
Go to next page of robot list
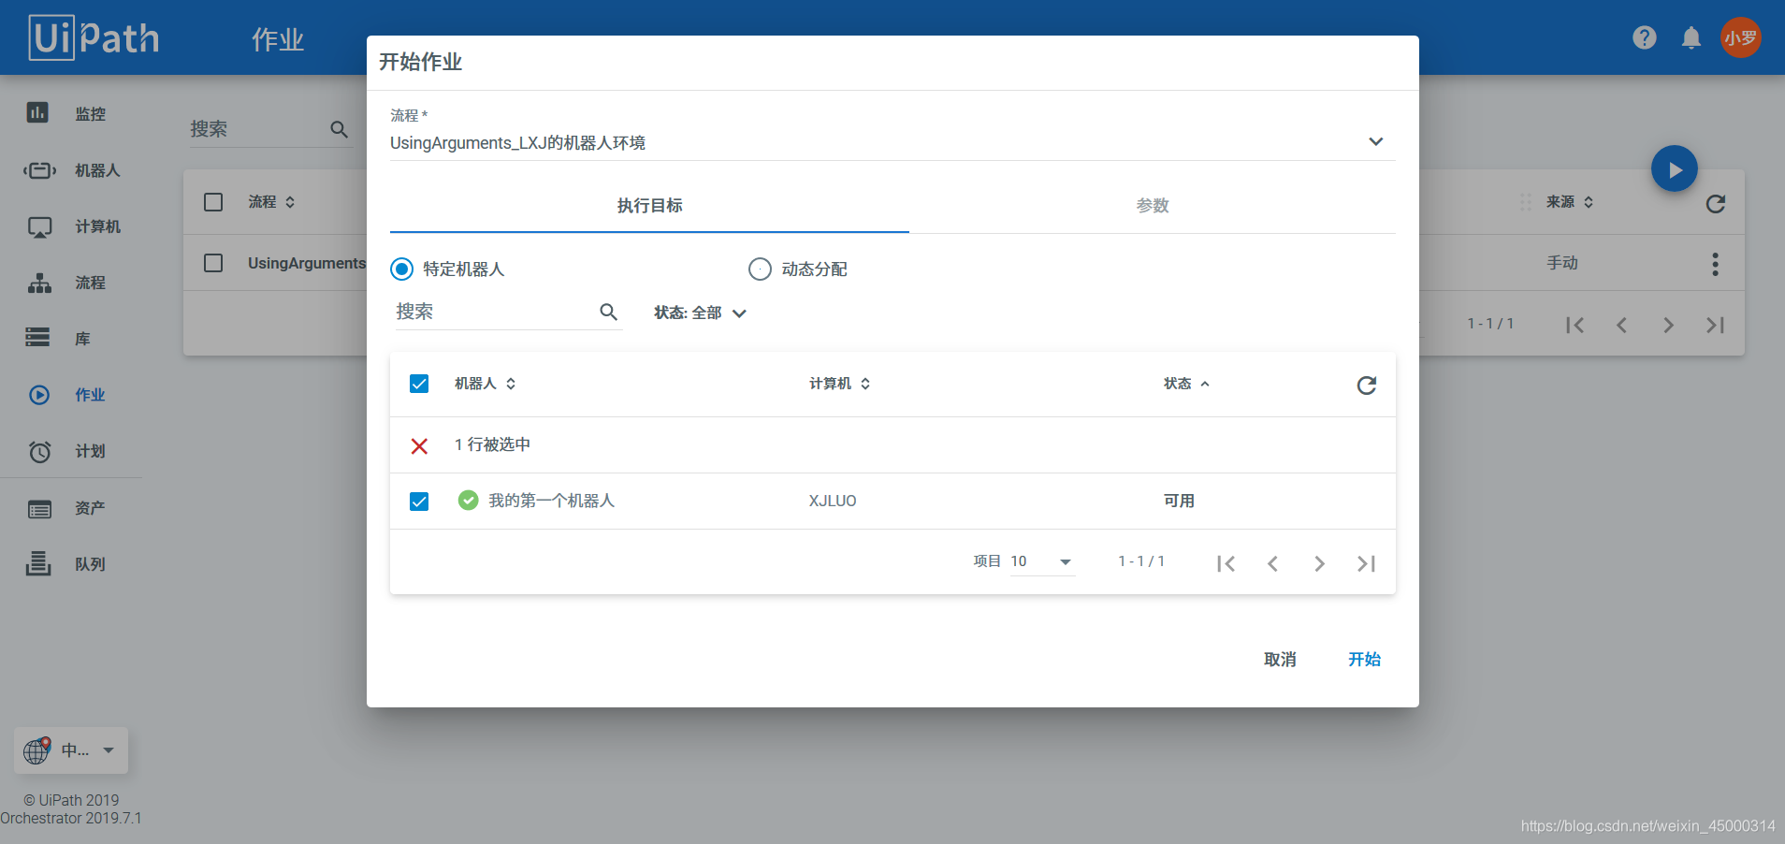click(1319, 563)
